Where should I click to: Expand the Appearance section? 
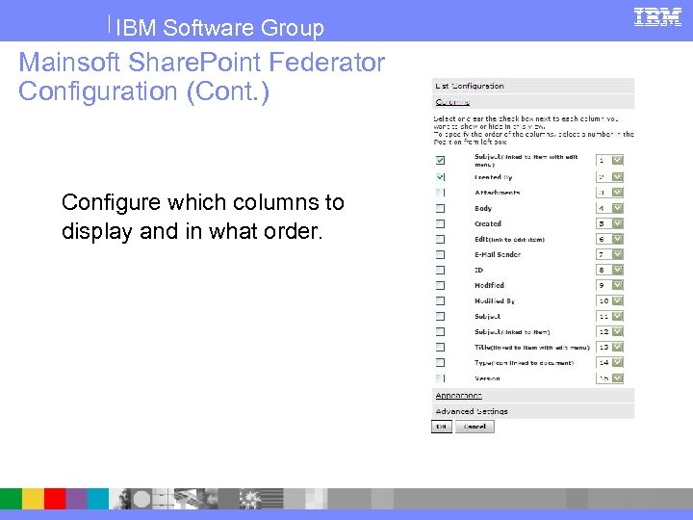(532, 396)
